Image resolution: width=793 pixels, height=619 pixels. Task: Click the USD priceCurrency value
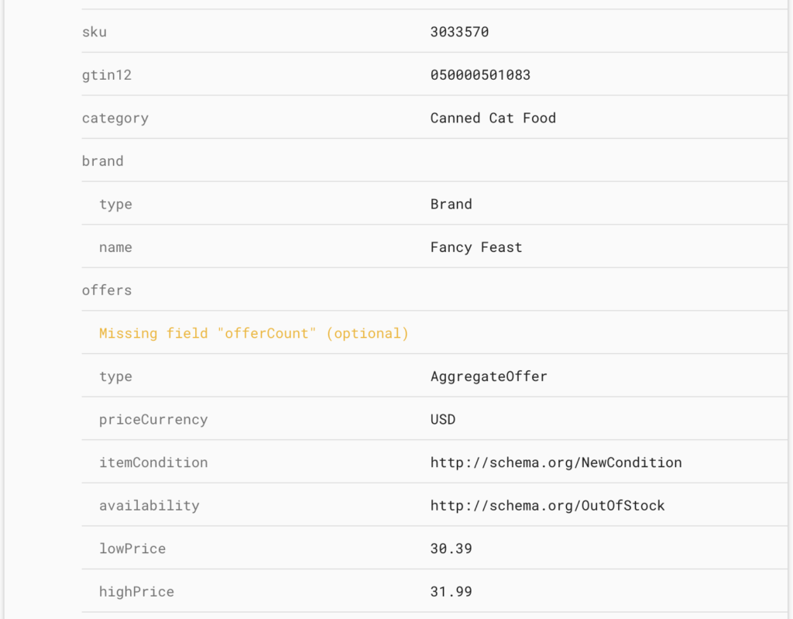pyautogui.click(x=443, y=420)
